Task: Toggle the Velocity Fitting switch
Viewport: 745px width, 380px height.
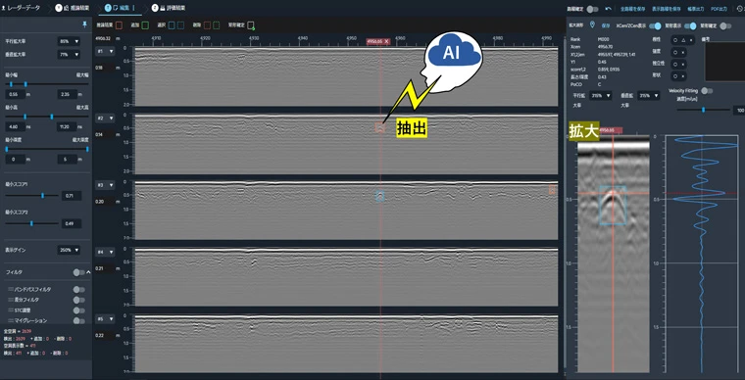Action: 707,91
